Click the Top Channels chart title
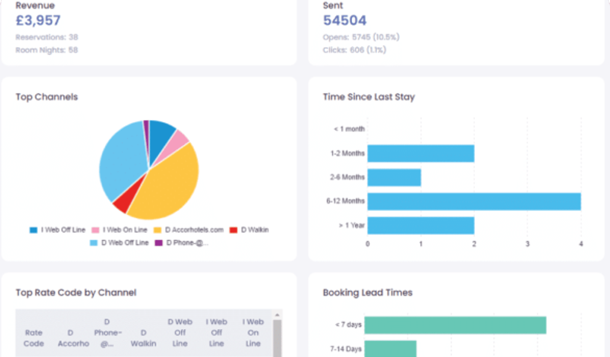Screen dimensions: 610x357 (47, 97)
